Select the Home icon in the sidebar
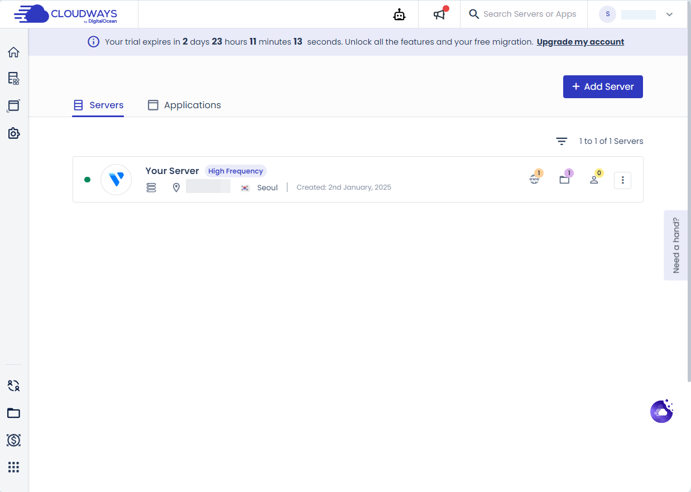Image resolution: width=691 pixels, height=492 pixels. pyautogui.click(x=13, y=52)
